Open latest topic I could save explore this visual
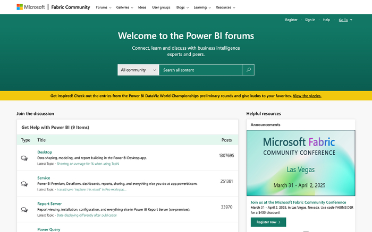372x232 pixels. point(91,190)
